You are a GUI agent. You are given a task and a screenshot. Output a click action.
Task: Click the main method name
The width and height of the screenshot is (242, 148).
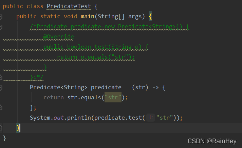pyautogui.click(x=88, y=17)
